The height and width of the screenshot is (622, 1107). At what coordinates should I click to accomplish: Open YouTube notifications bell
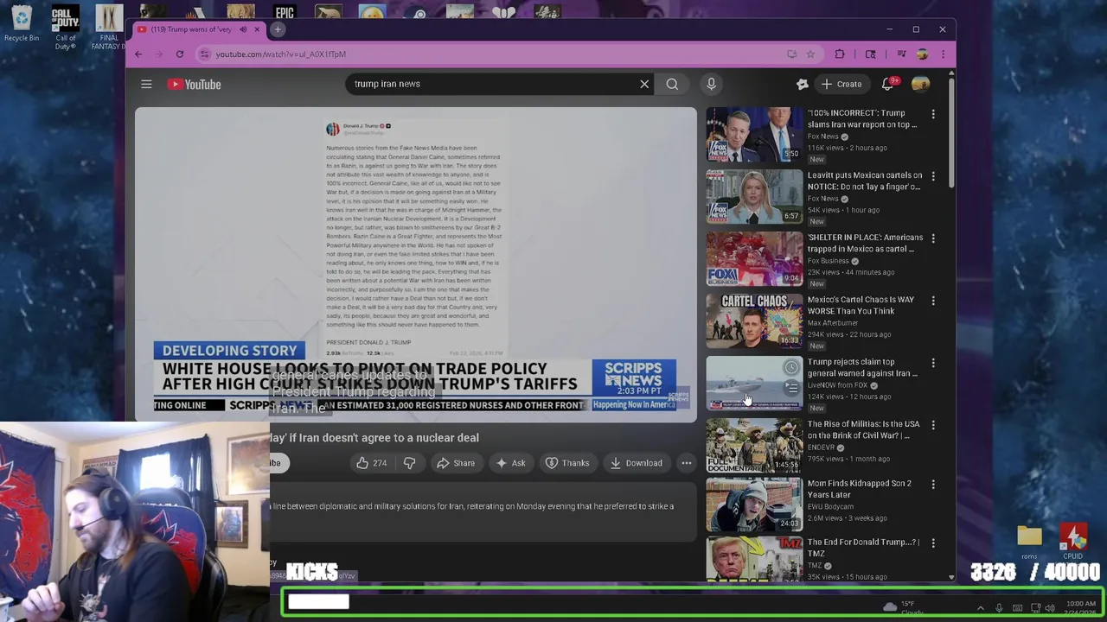point(887,84)
